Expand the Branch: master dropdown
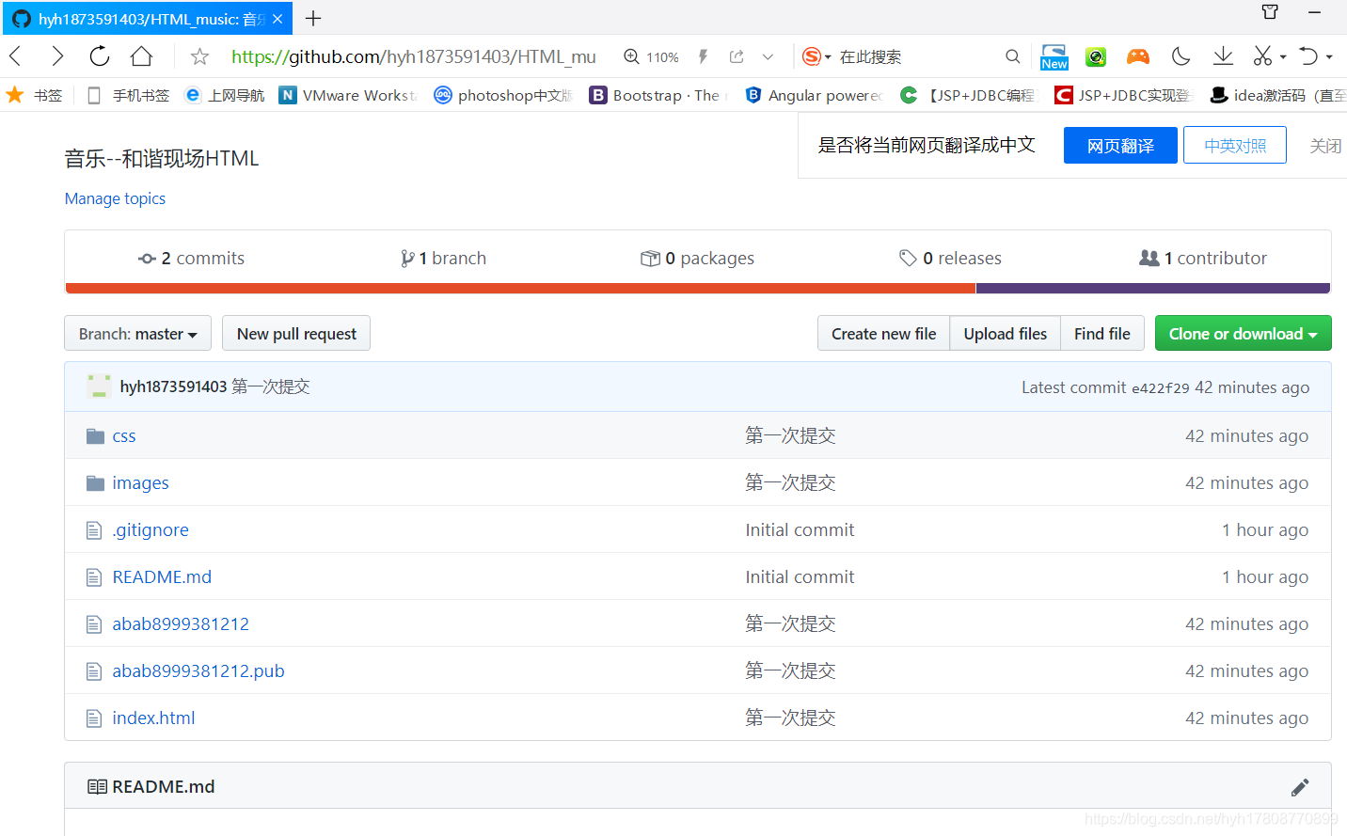The width and height of the screenshot is (1347, 836). (137, 334)
